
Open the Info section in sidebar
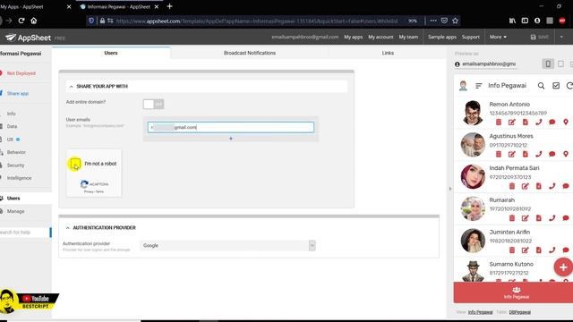point(11,114)
